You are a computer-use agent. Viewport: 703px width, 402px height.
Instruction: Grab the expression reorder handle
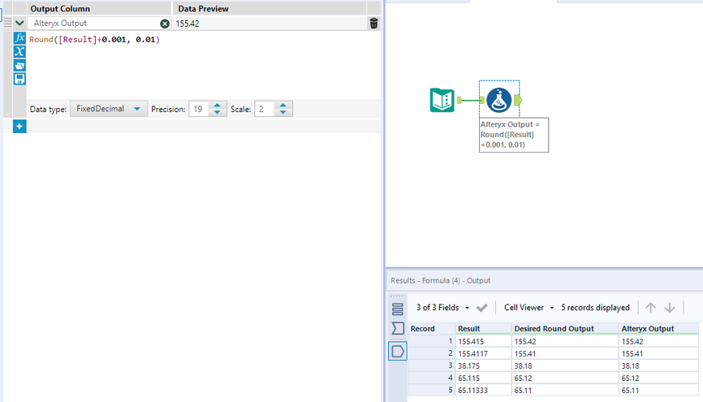click(x=7, y=23)
